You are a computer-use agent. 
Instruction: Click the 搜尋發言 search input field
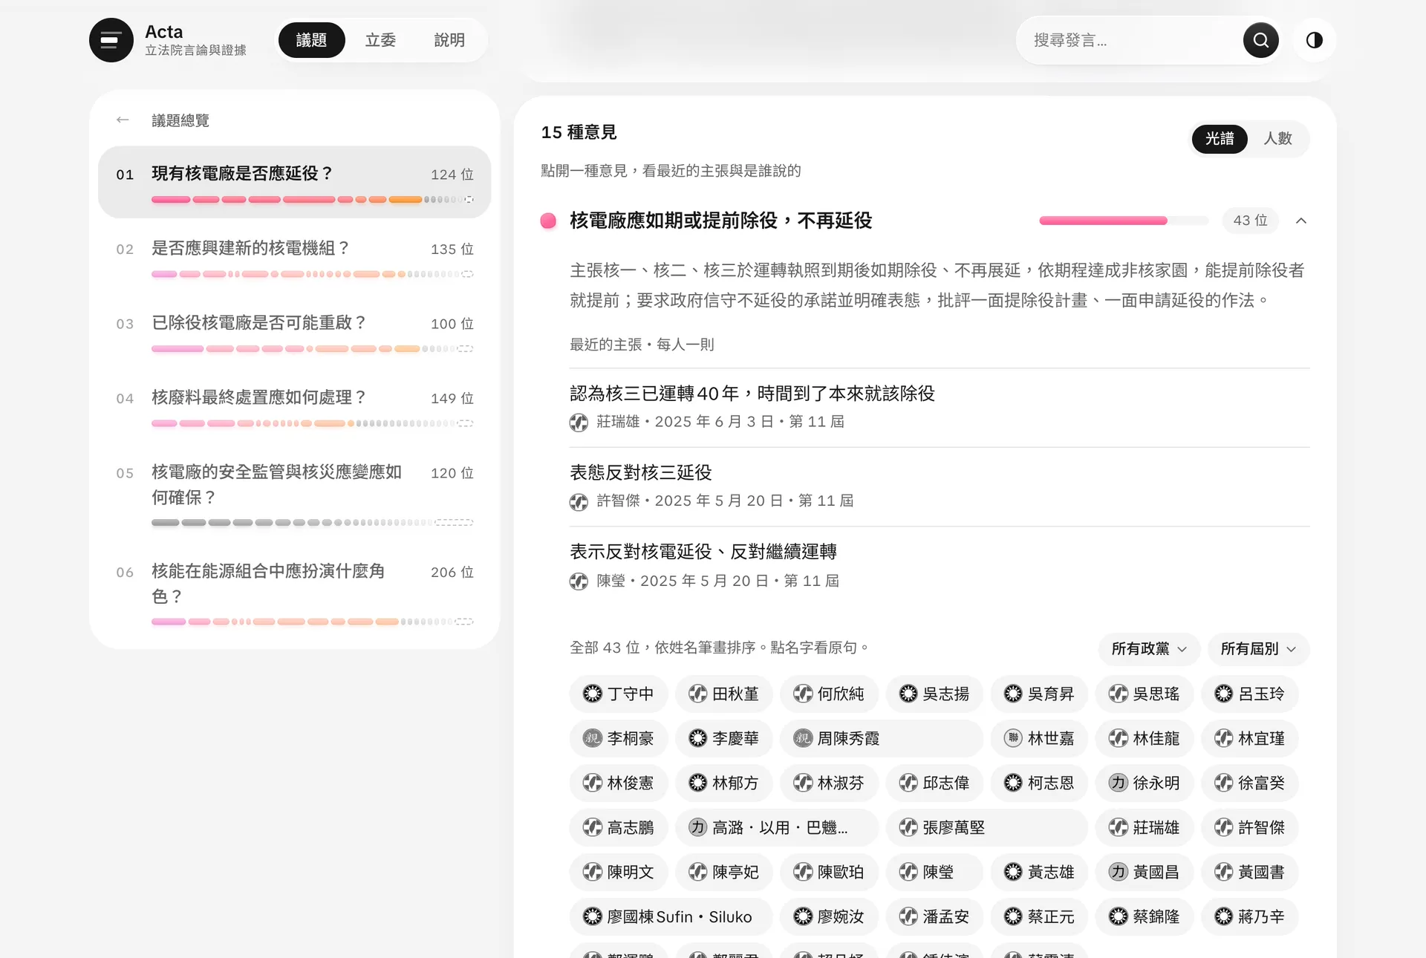[1133, 40]
